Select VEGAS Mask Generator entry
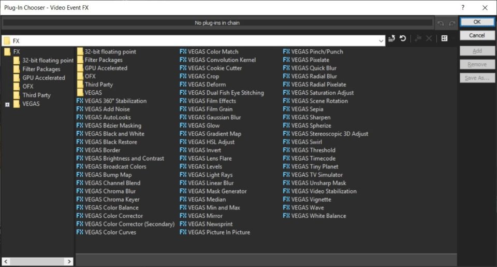 coord(213,191)
